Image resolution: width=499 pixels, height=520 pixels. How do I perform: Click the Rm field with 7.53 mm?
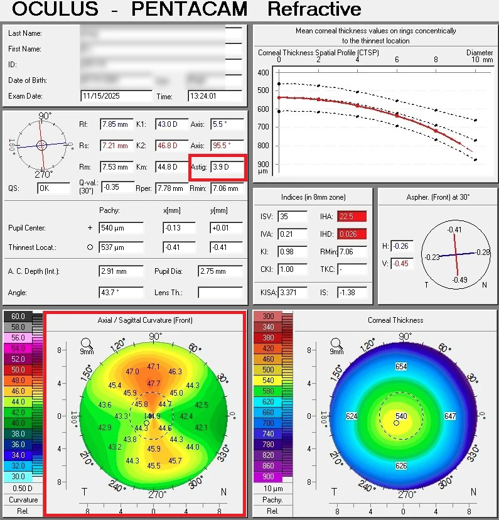117,167
